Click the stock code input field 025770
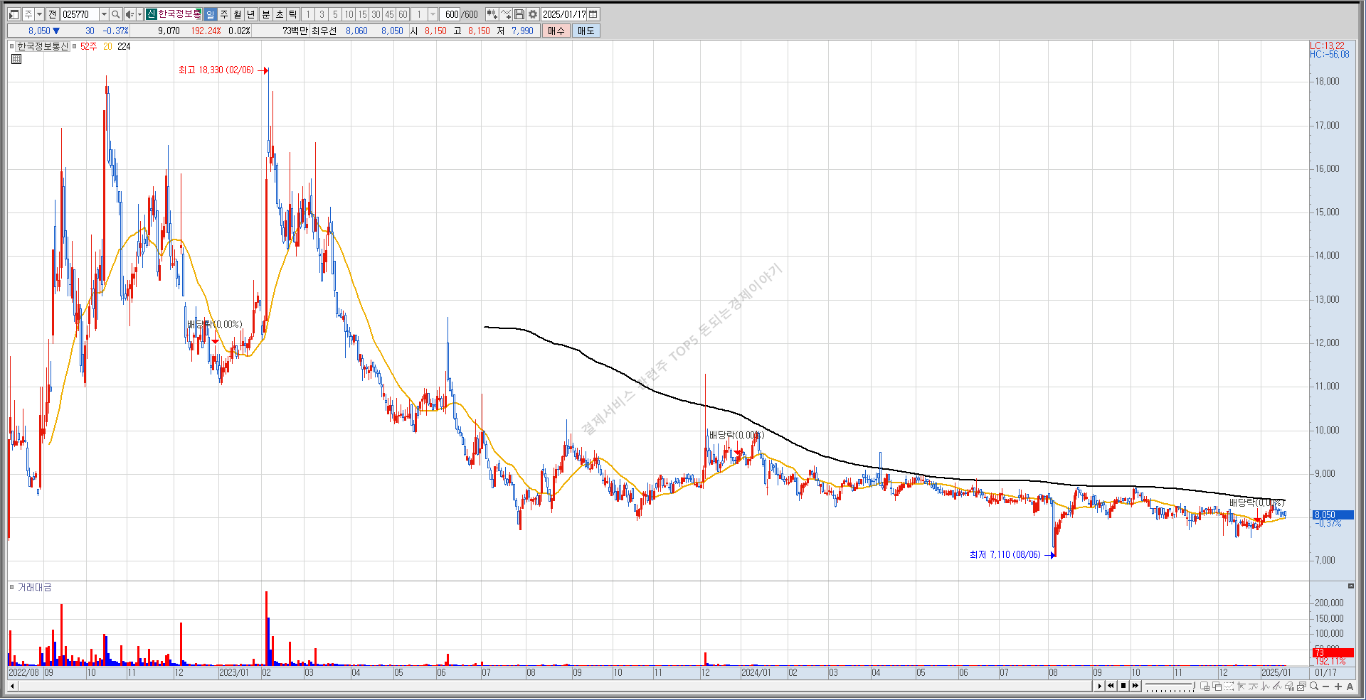Viewport: 1366px width, 700px height. 80,14
